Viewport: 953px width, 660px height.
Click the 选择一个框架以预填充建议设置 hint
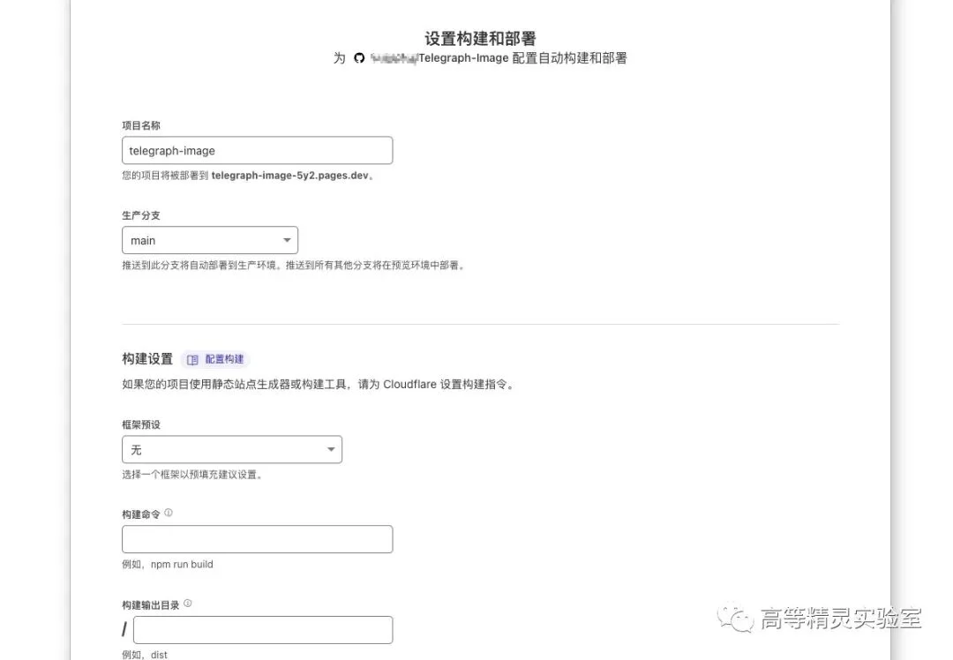192,475
